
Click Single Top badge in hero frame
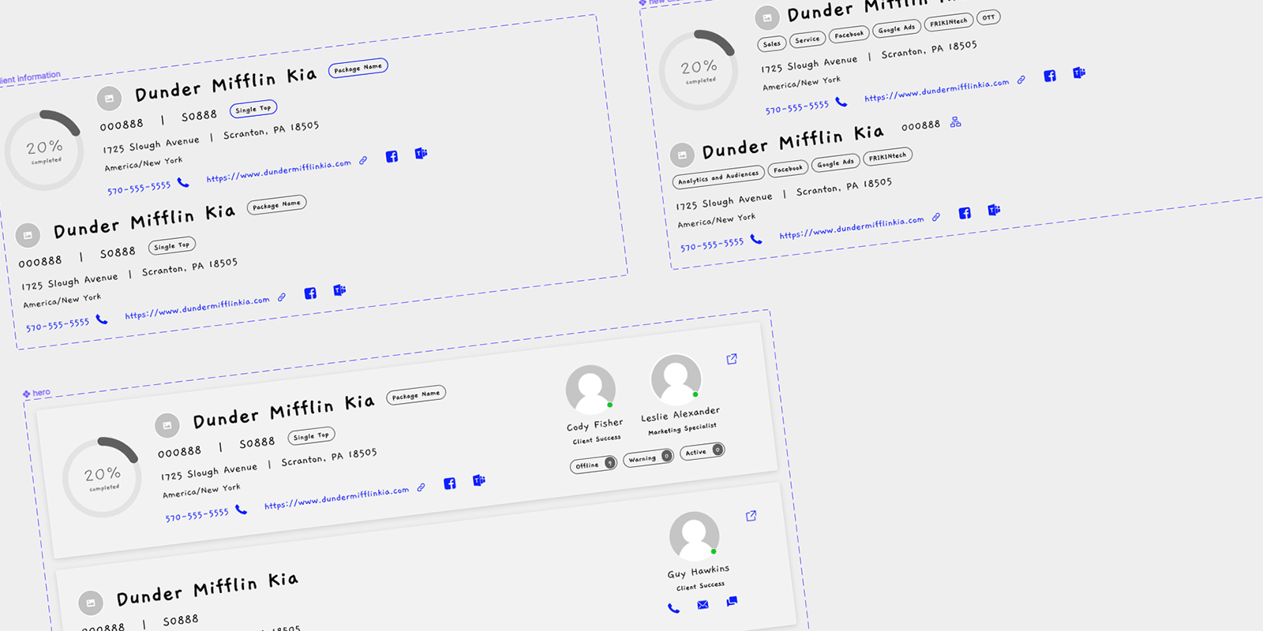point(311,435)
